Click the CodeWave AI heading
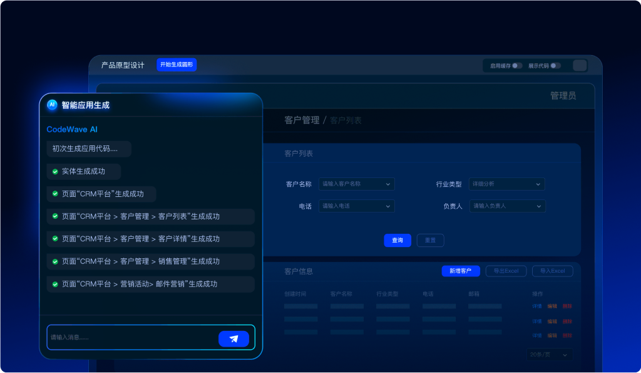Image resolution: width=641 pixels, height=373 pixels. tap(72, 129)
